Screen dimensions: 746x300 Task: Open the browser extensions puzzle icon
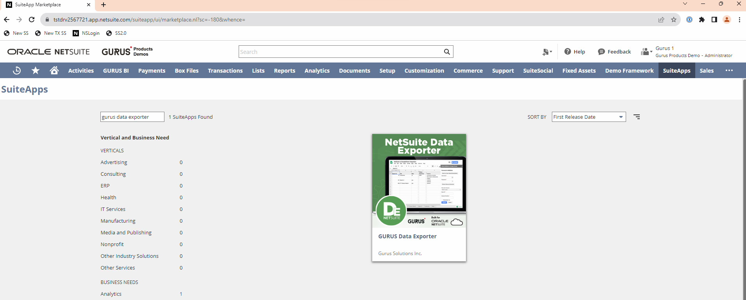tap(702, 20)
